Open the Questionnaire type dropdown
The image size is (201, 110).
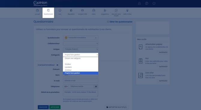click(80, 38)
